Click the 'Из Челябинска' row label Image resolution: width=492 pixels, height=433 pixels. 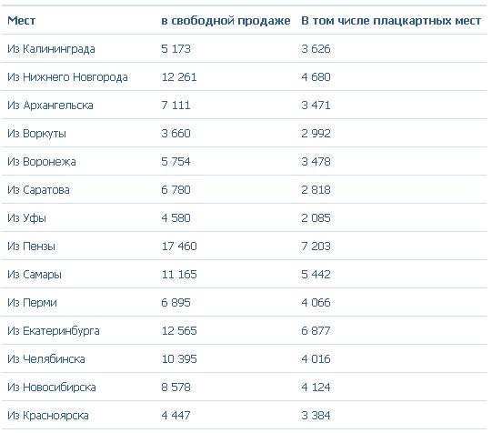coord(46,359)
